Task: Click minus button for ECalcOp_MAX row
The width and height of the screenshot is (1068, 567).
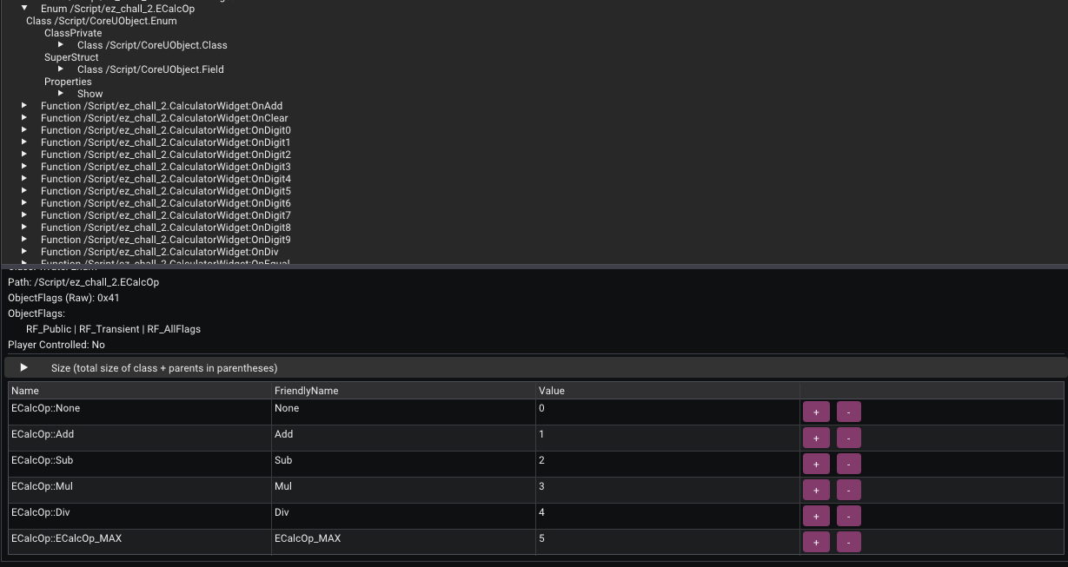Action: [848, 542]
